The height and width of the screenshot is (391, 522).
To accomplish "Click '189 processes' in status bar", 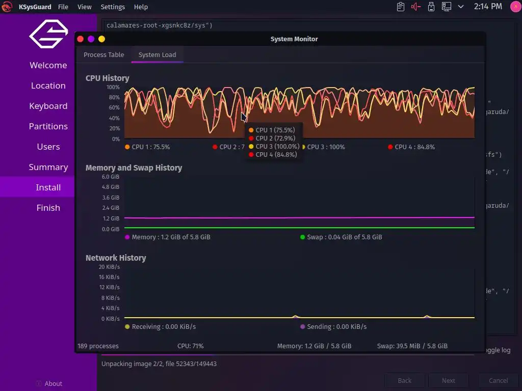I will [x=98, y=346].
